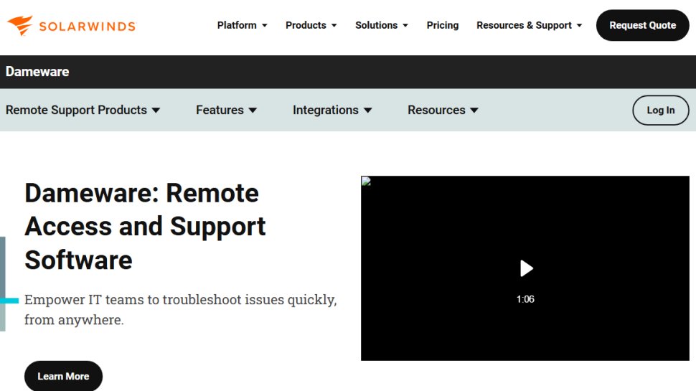
Task: Expand the Products dropdown arrow
Action: point(334,26)
